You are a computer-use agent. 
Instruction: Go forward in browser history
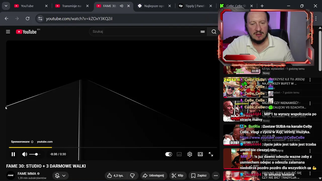(17, 19)
